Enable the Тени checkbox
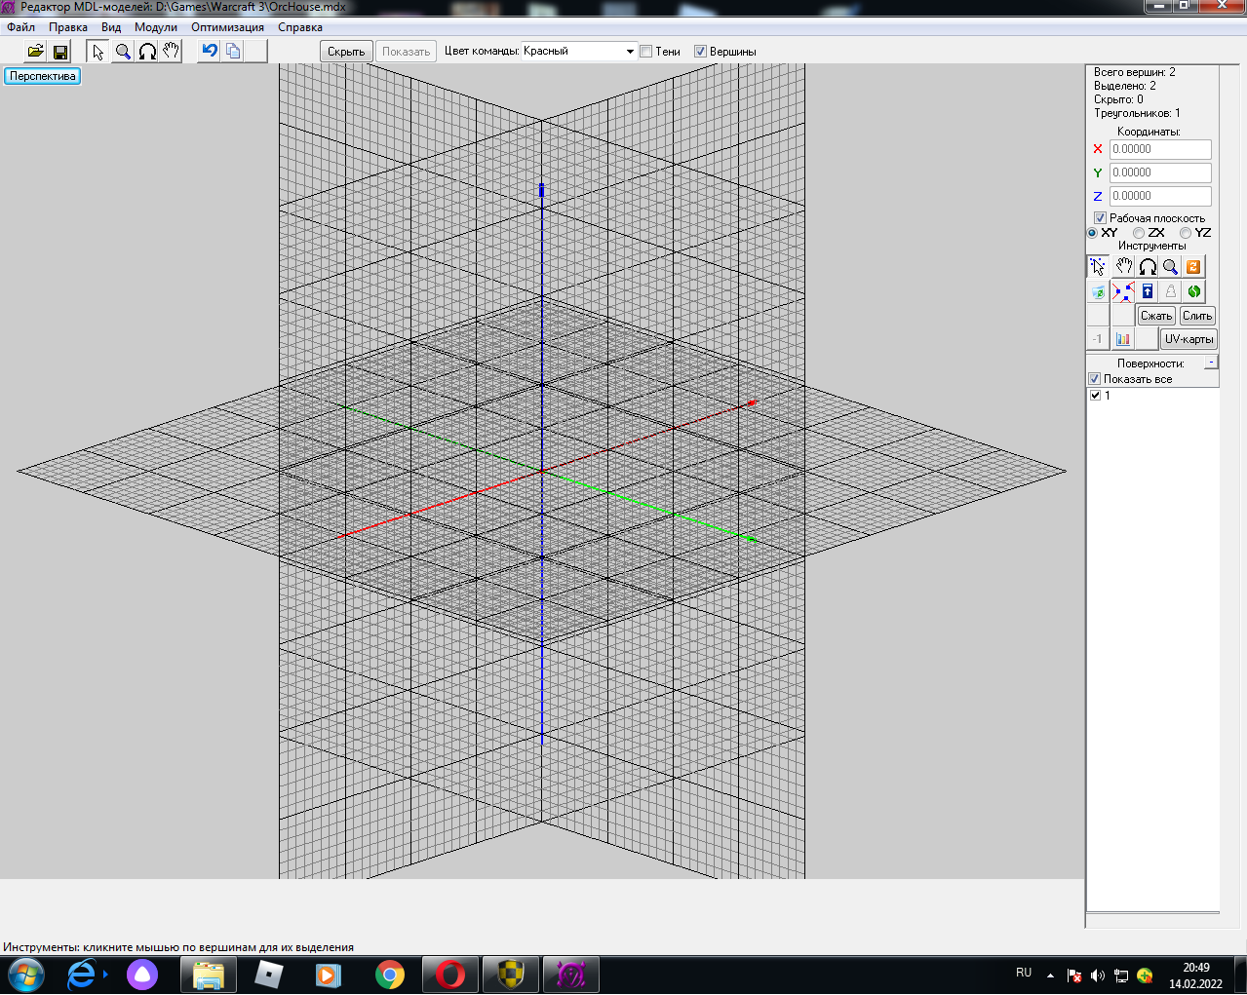The image size is (1247, 995). click(x=646, y=52)
